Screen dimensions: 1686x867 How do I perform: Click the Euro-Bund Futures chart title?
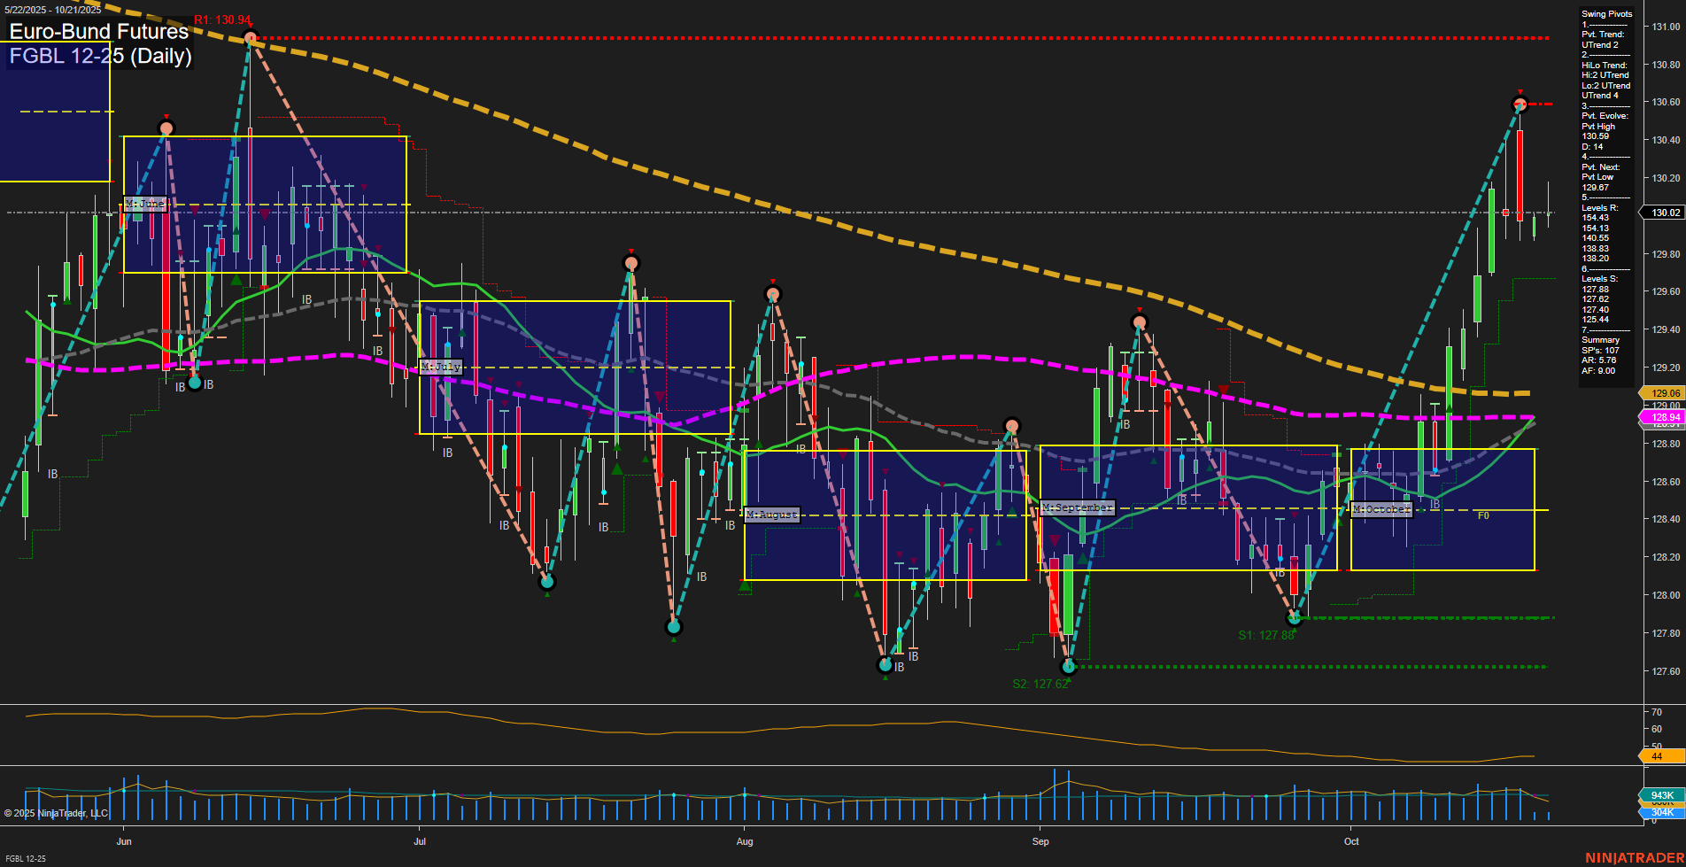[x=97, y=32]
